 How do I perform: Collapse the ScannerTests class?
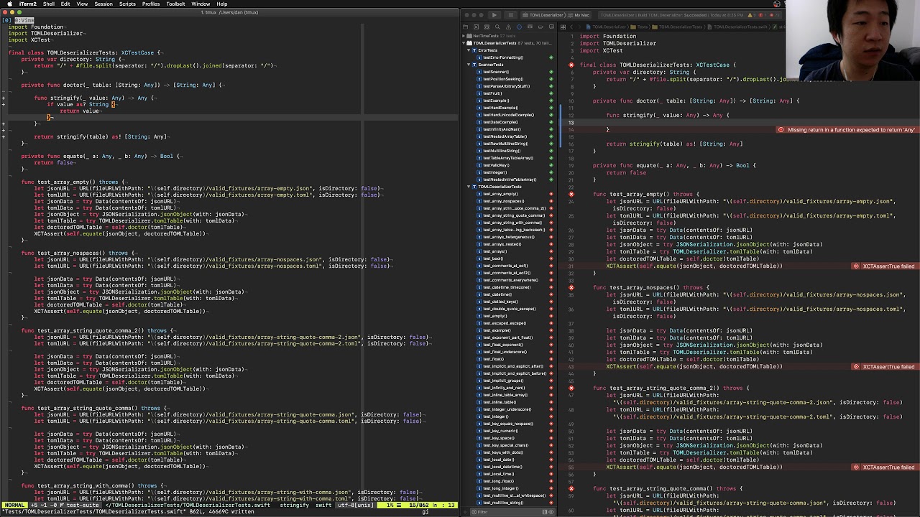tap(469, 65)
